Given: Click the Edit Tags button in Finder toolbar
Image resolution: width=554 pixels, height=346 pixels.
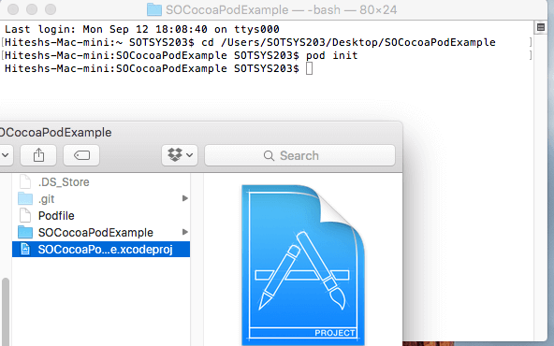Looking at the screenshot, I should (81, 155).
